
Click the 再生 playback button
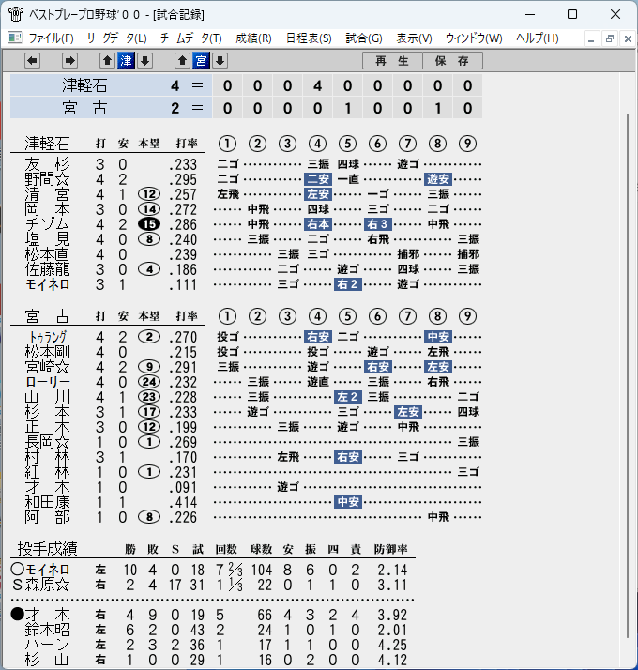[392, 61]
